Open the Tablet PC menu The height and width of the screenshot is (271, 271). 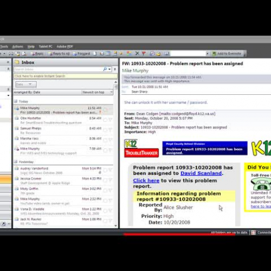pos(46,47)
